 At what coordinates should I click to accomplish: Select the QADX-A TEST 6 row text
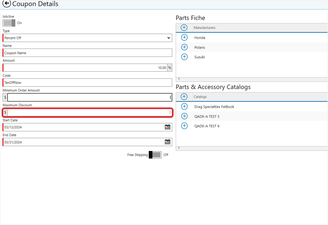tap(207, 126)
